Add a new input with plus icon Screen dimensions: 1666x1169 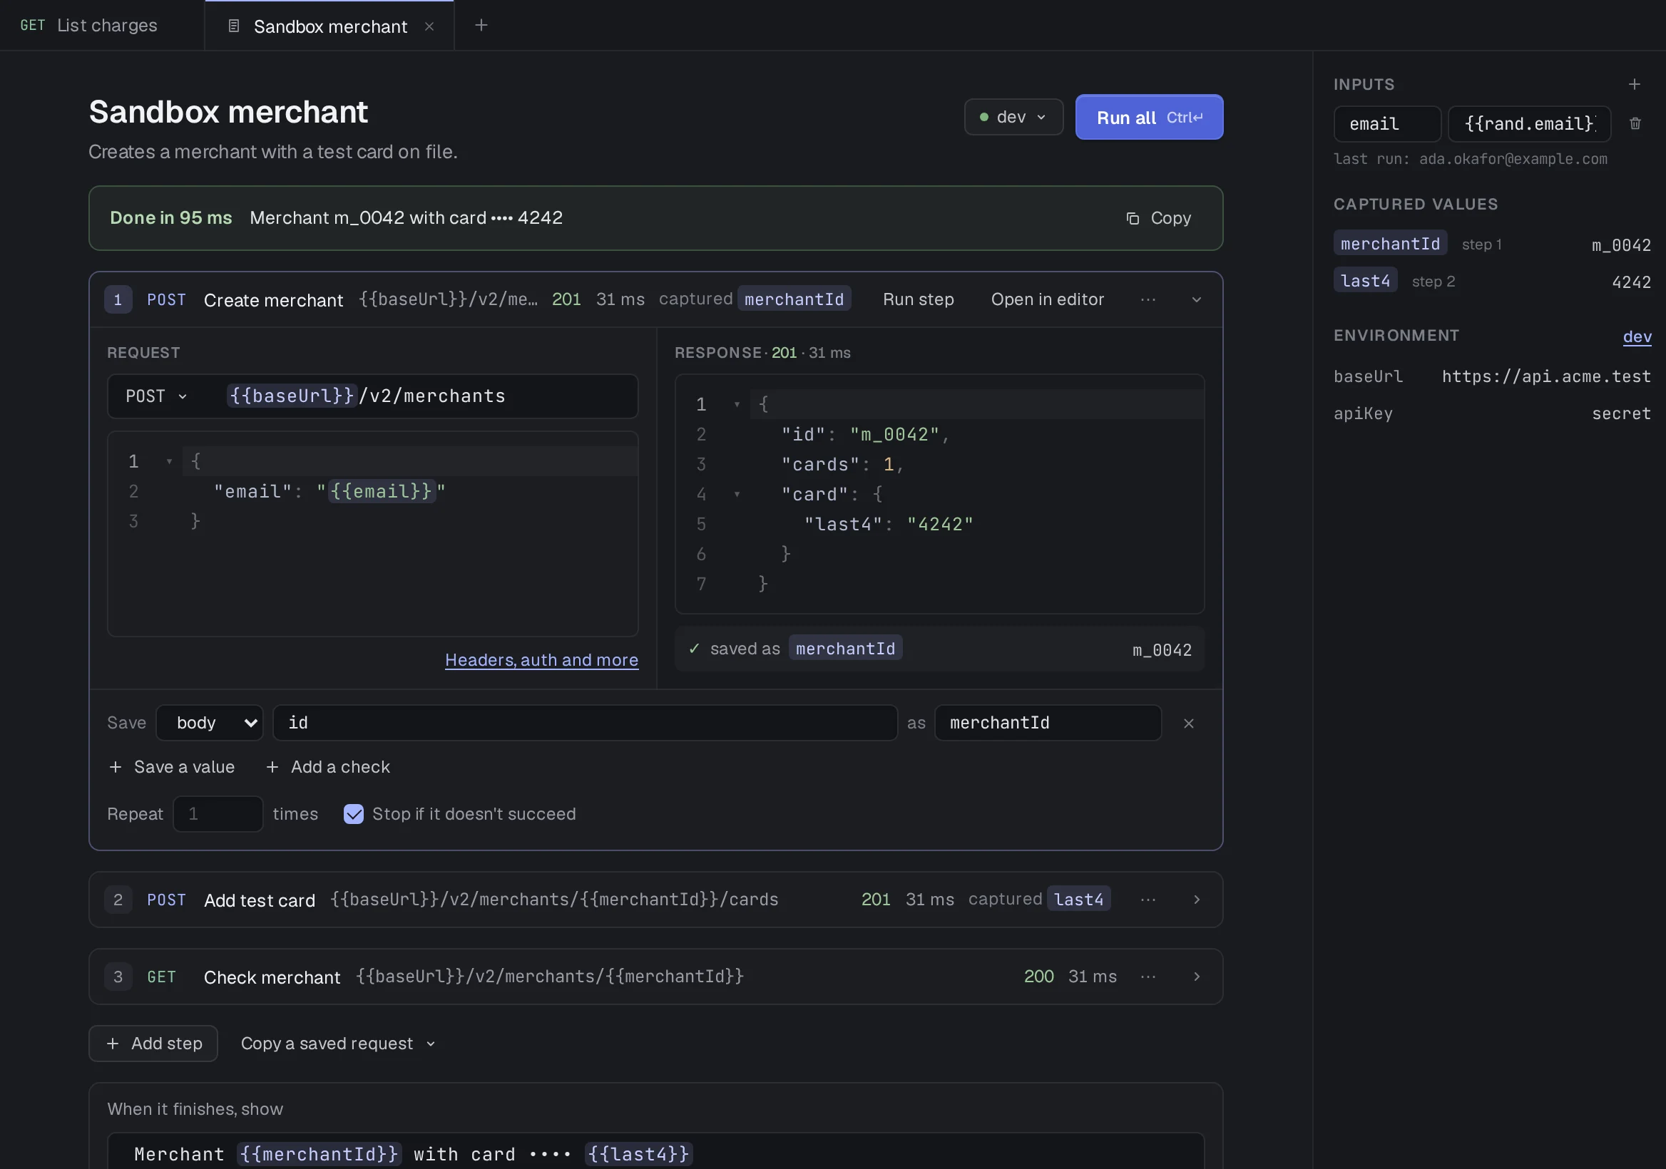[x=1634, y=84]
